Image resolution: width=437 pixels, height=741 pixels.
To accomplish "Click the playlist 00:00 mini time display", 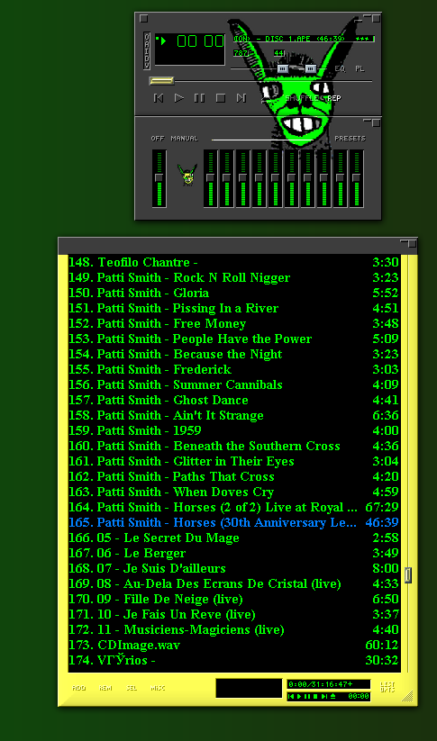I will point(359,697).
